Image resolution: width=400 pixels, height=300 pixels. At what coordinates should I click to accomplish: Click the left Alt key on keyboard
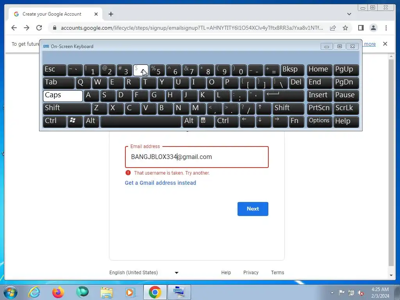click(91, 121)
